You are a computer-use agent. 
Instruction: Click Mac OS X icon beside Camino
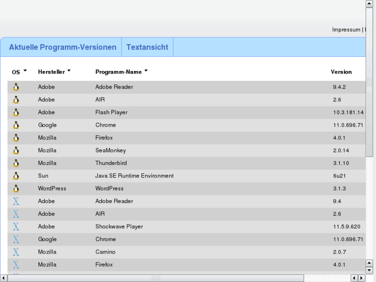pos(16,252)
